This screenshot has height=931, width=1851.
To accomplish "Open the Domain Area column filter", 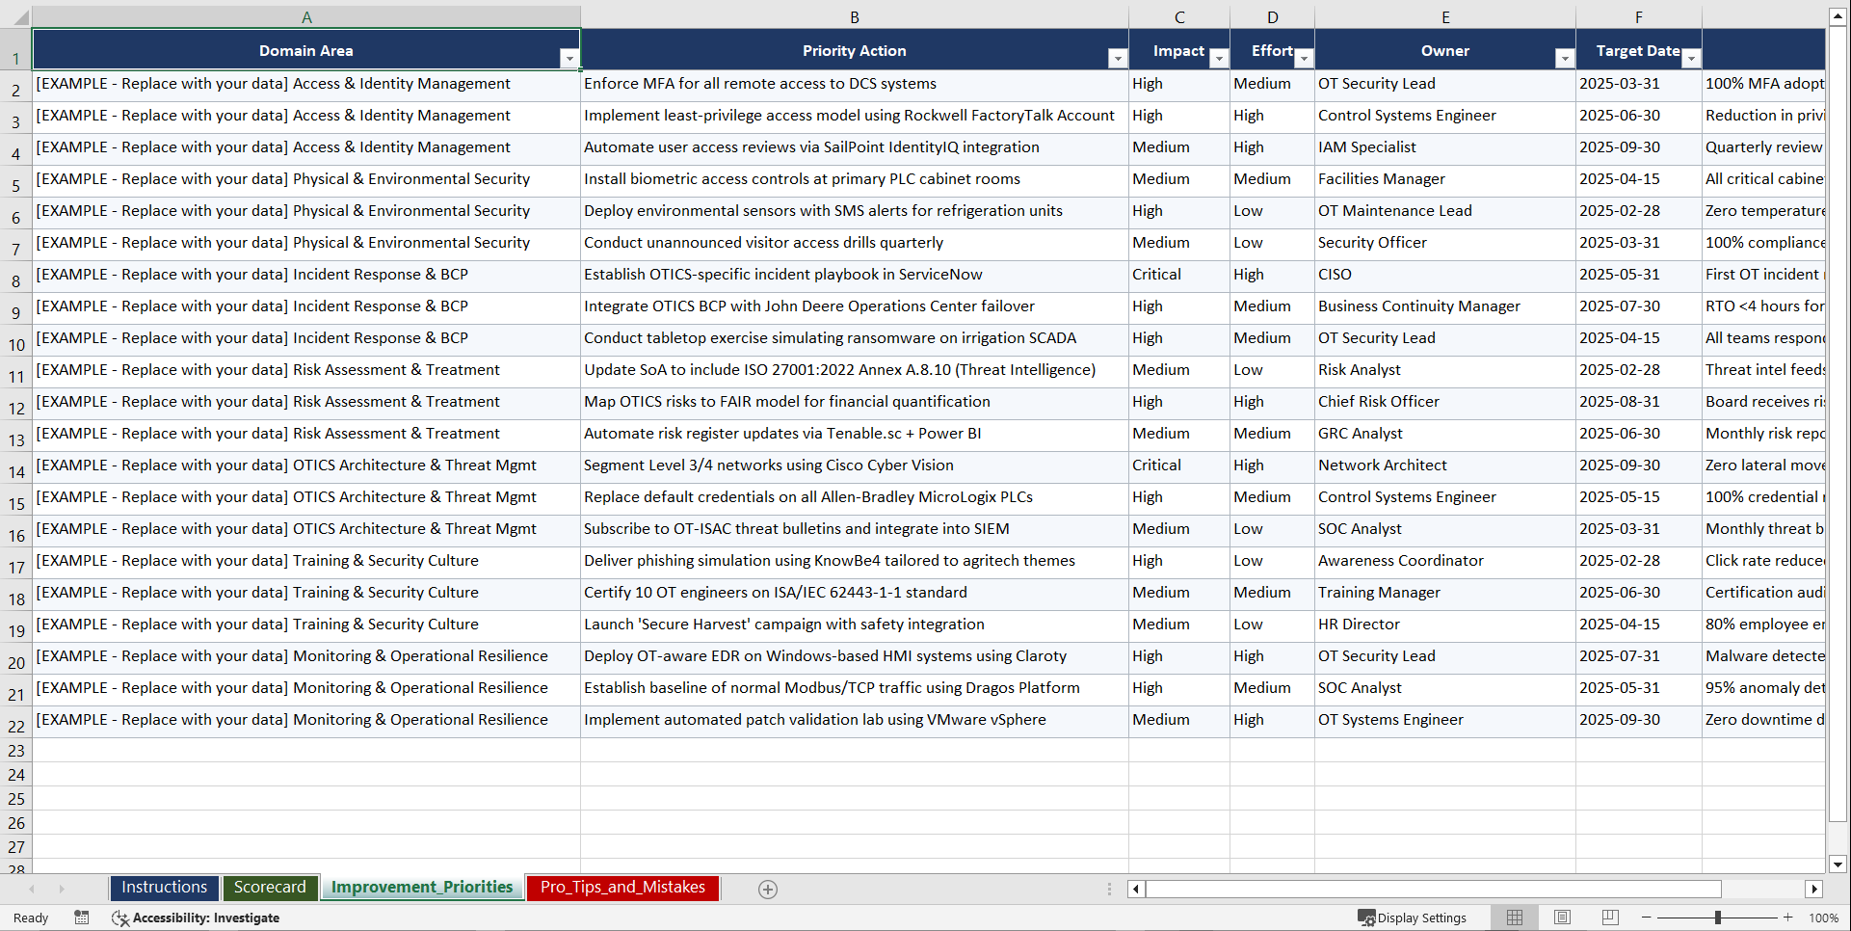I will click(x=569, y=58).
